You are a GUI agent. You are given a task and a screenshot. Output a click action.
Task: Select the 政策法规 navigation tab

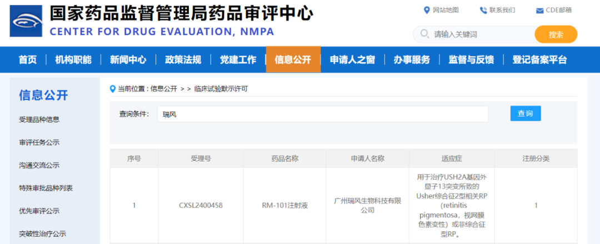click(183, 60)
